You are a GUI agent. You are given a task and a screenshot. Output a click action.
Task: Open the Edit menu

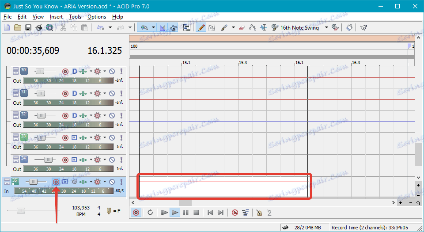[22, 17]
